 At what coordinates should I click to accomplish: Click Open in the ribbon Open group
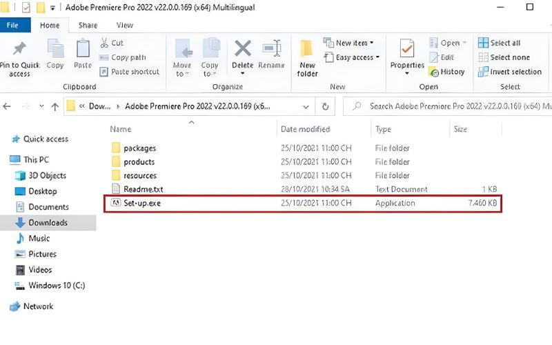[x=448, y=43]
